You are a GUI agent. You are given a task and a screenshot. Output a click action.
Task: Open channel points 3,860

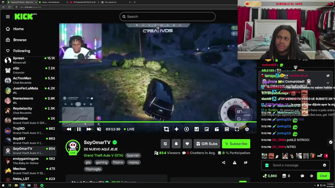[x=270, y=176]
